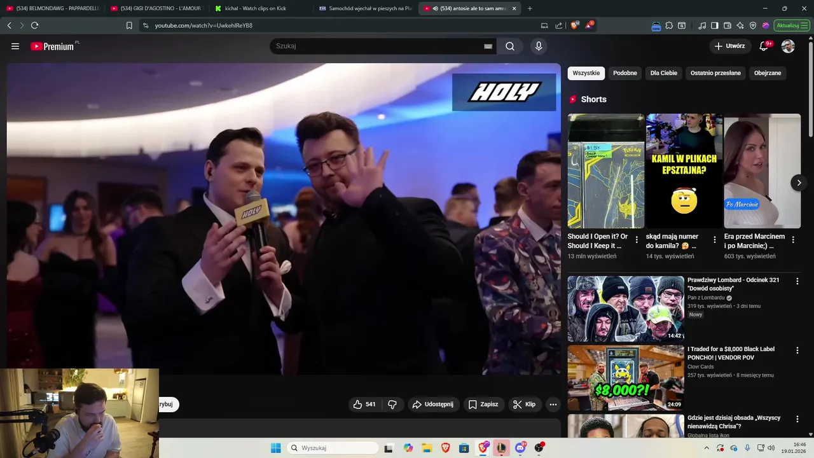The height and width of the screenshot is (458, 814).
Task: Click the Windows taskbar 'Wyszukaj' search box
Action: (x=334, y=448)
